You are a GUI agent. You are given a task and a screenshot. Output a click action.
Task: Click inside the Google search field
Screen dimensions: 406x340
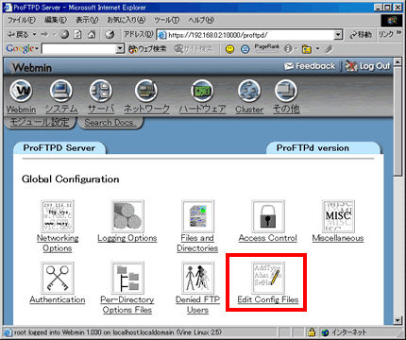[79, 49]
